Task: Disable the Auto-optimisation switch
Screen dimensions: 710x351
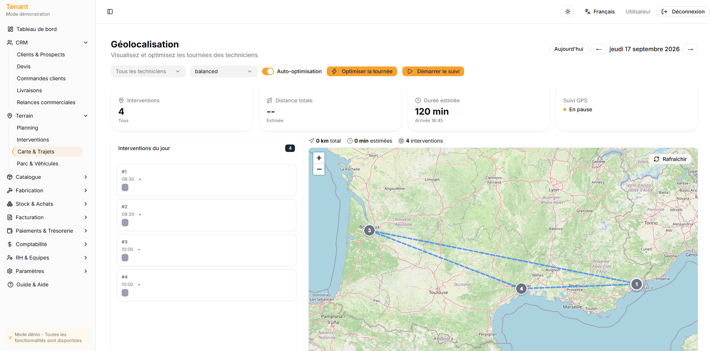Action: (268, 71)
